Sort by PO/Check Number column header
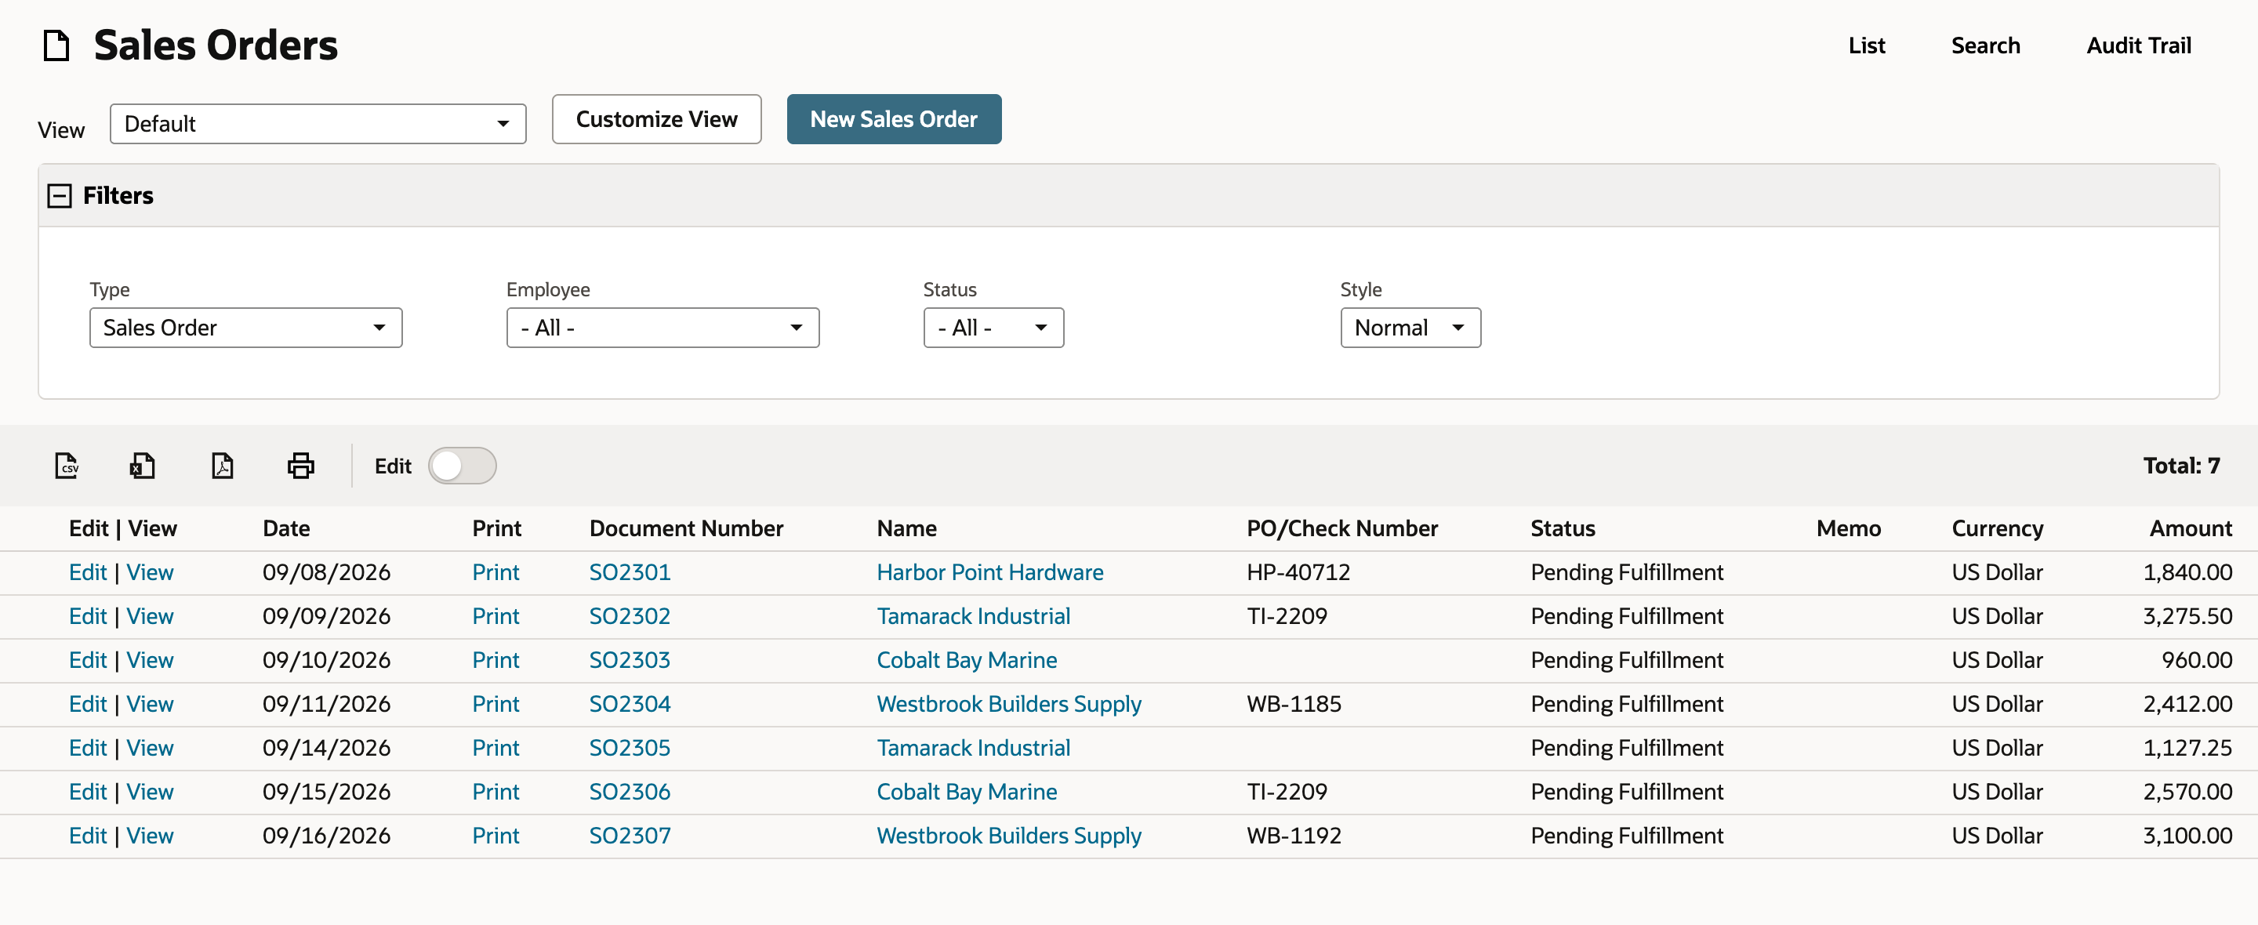2258x925 pixels. point(1342,528)
